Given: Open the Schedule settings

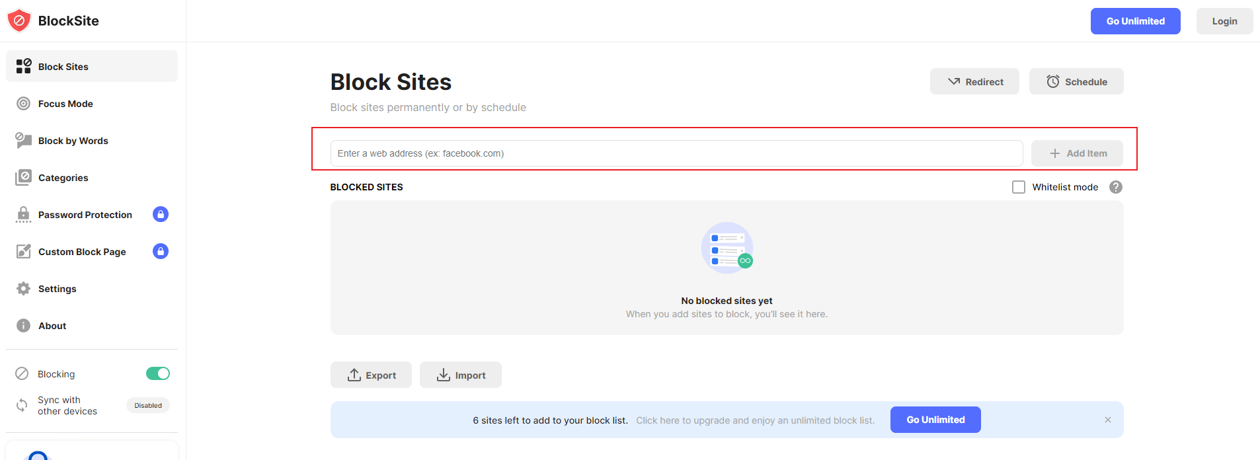Looking at the screenshot, I should (x=1076, y=82).
